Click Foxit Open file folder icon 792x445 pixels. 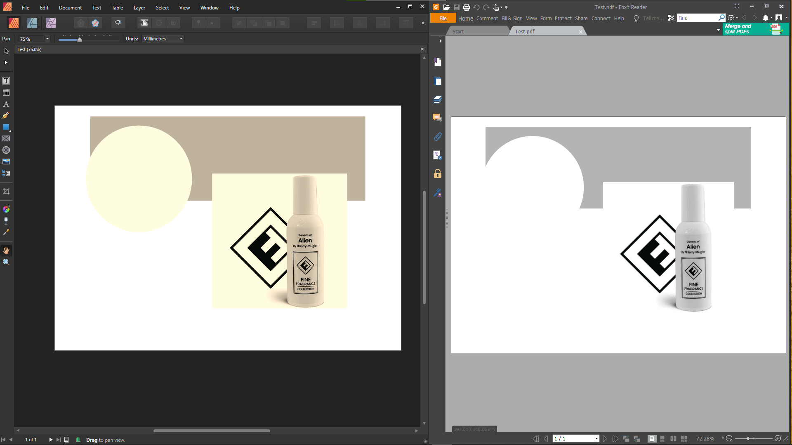(x=446, y=7)
